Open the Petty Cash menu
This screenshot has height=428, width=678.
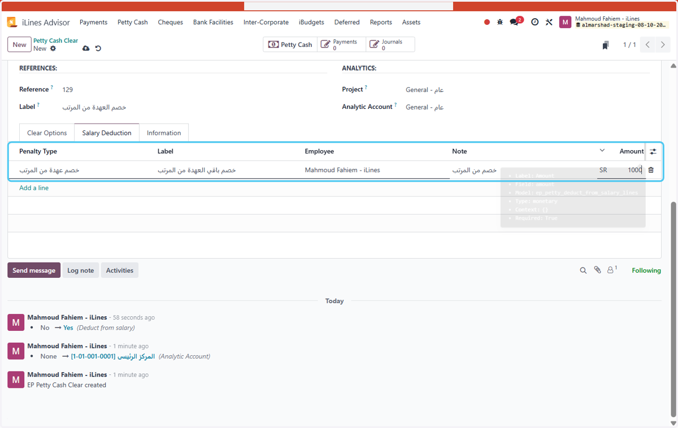point(133,23)
